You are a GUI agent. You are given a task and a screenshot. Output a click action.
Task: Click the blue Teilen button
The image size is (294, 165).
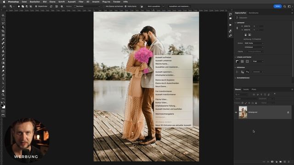[x=277, y=6]
